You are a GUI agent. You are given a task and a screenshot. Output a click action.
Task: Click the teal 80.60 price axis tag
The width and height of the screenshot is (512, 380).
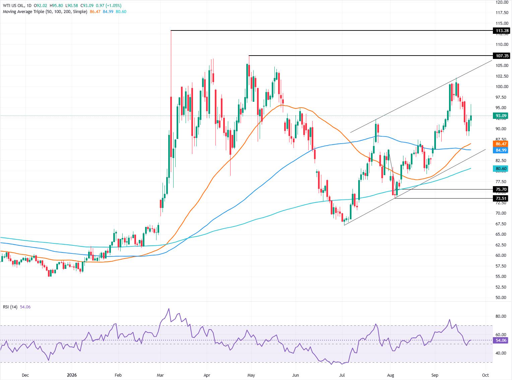(501, 169)
